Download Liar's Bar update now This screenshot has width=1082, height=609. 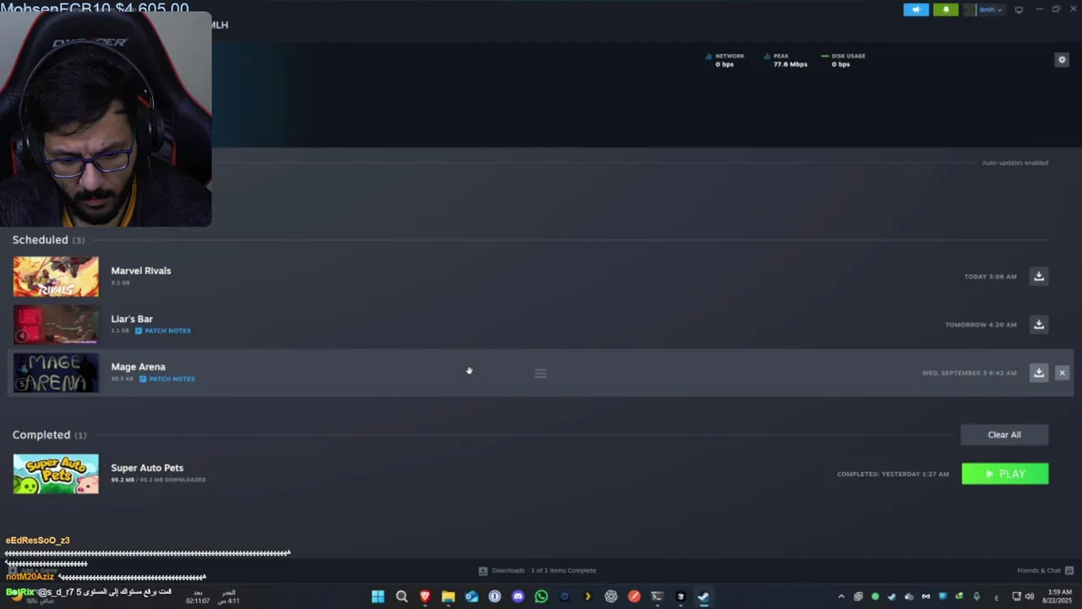(x=1039, y=325)
